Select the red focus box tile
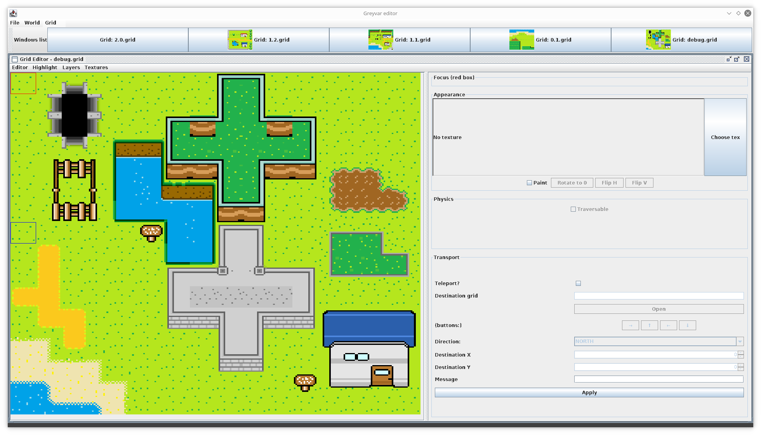761x435 pixels. coord(23,83)
